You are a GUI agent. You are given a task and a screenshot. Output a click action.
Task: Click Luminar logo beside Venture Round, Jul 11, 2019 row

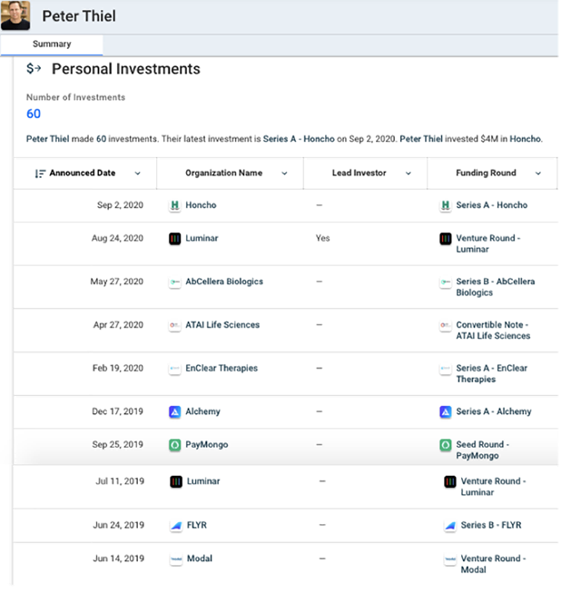[x=450, y=481]
